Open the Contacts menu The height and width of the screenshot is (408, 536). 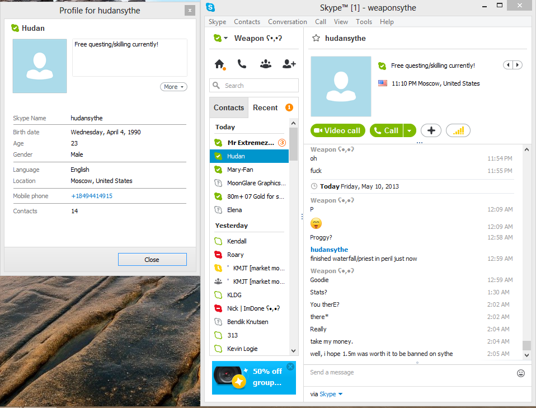click(247, 21)
